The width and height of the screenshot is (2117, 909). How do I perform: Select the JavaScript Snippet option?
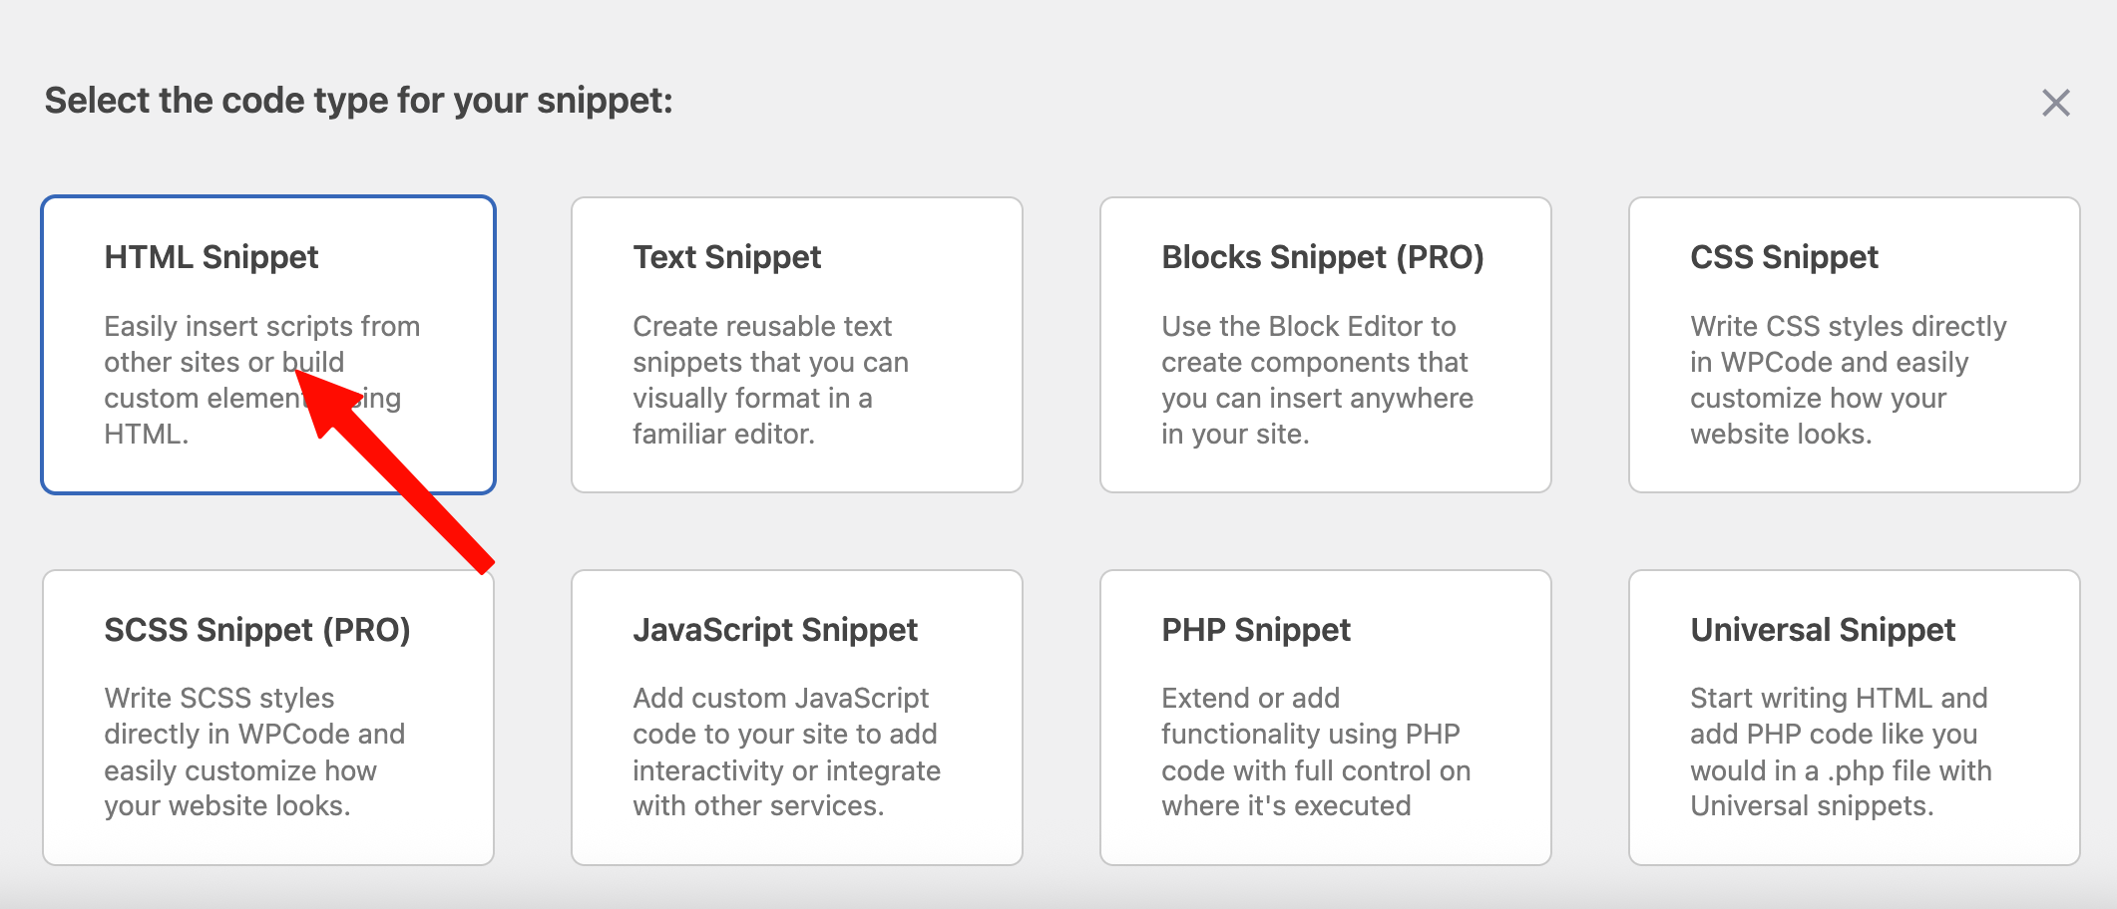click(796, 718)
